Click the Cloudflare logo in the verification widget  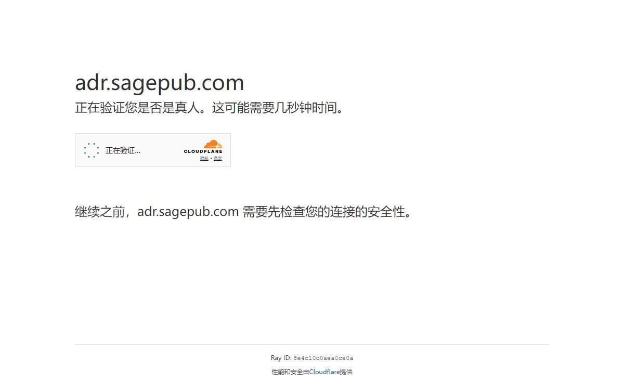tap(203, 147)
